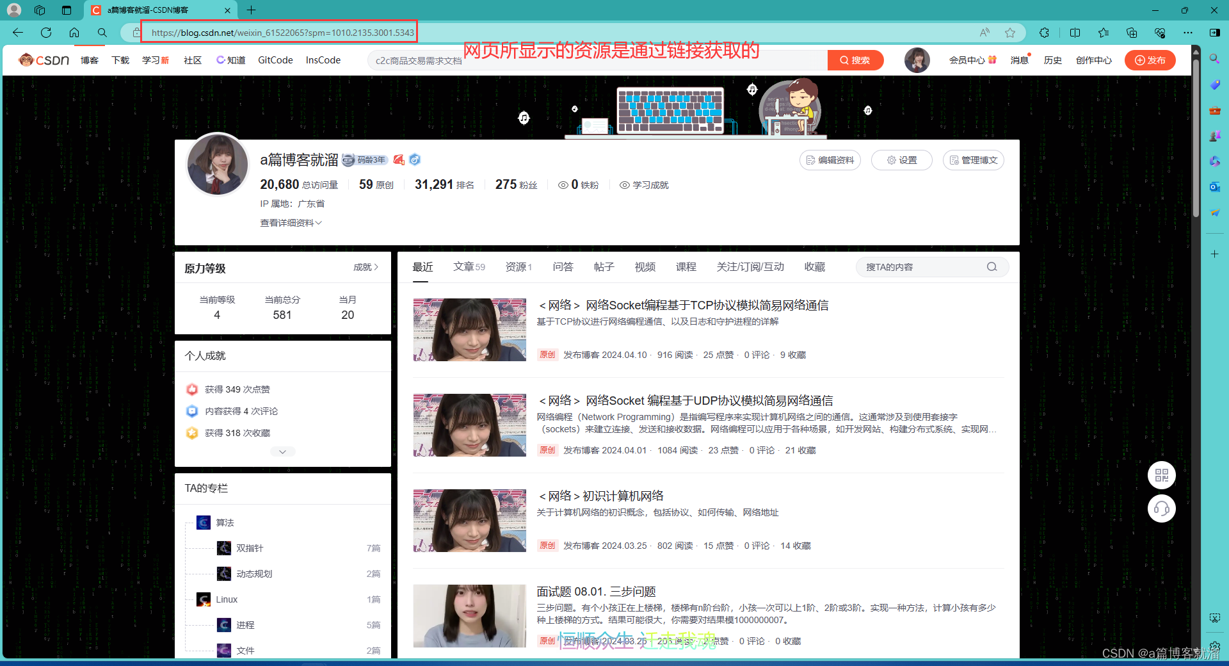The width and height of the screenshot is (1229, 666).
Task: Expand the 算法 column in TA的专栏
Action: coord(225,522)
